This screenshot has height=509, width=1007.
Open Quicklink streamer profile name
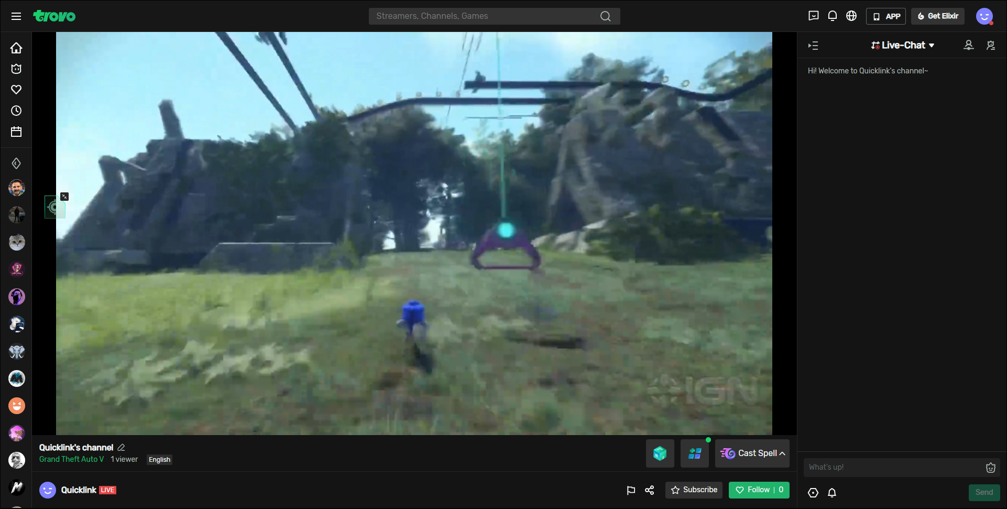click(x=79, y=490)
